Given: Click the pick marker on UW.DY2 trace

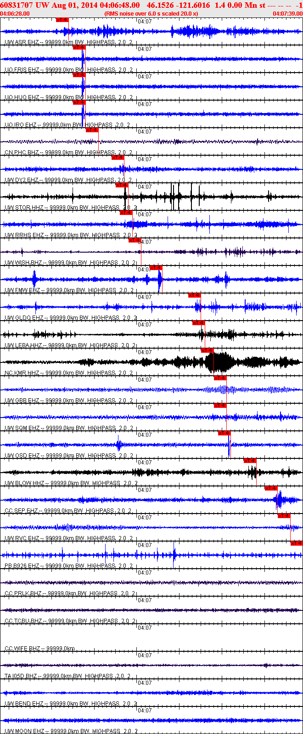Looking at the screenshot, I should [x=118, y=158].
